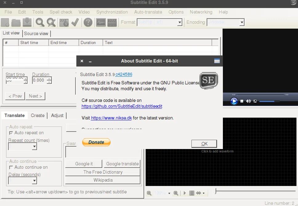Zoom in the waveform
Screen dimensions: 298x206
176,193
